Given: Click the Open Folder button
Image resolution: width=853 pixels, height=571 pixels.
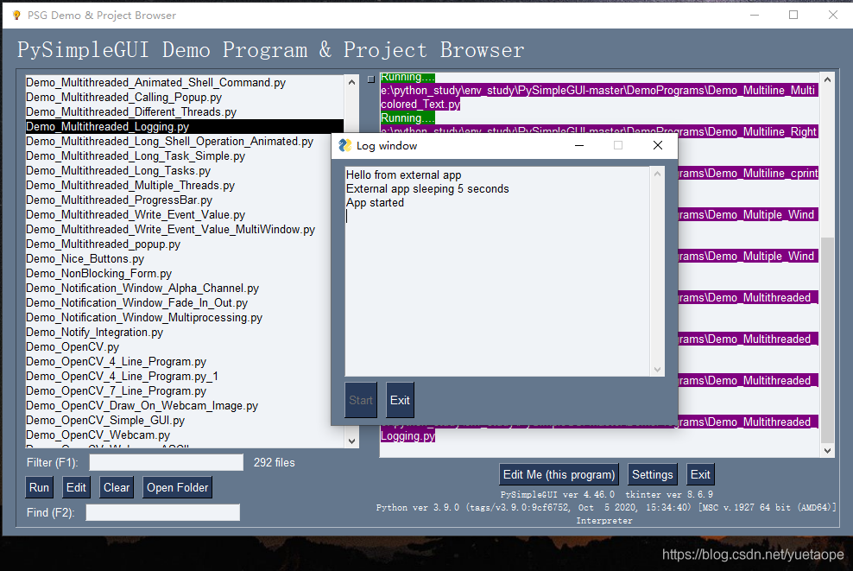Looking at the screenshot, I should pos(177,488).
